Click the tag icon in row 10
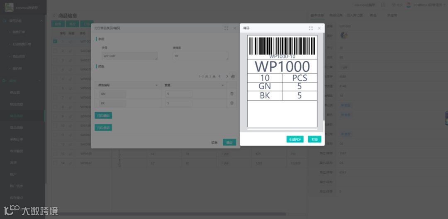448x219 pixels. click(x=71, y=125)
